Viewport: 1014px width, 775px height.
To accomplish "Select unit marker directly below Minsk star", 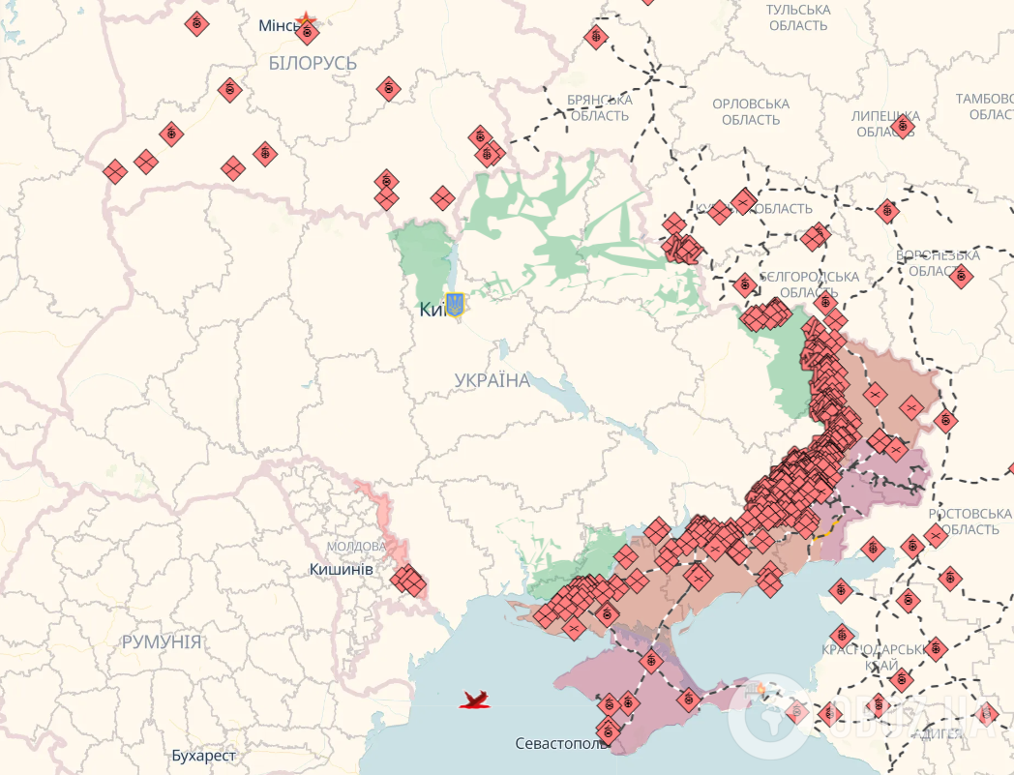I will coord(308,35).
